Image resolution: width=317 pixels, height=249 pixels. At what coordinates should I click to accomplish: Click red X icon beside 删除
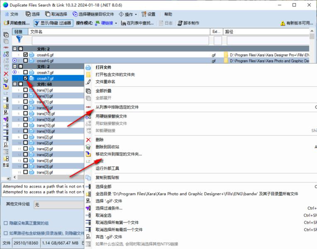coord(88,140)
